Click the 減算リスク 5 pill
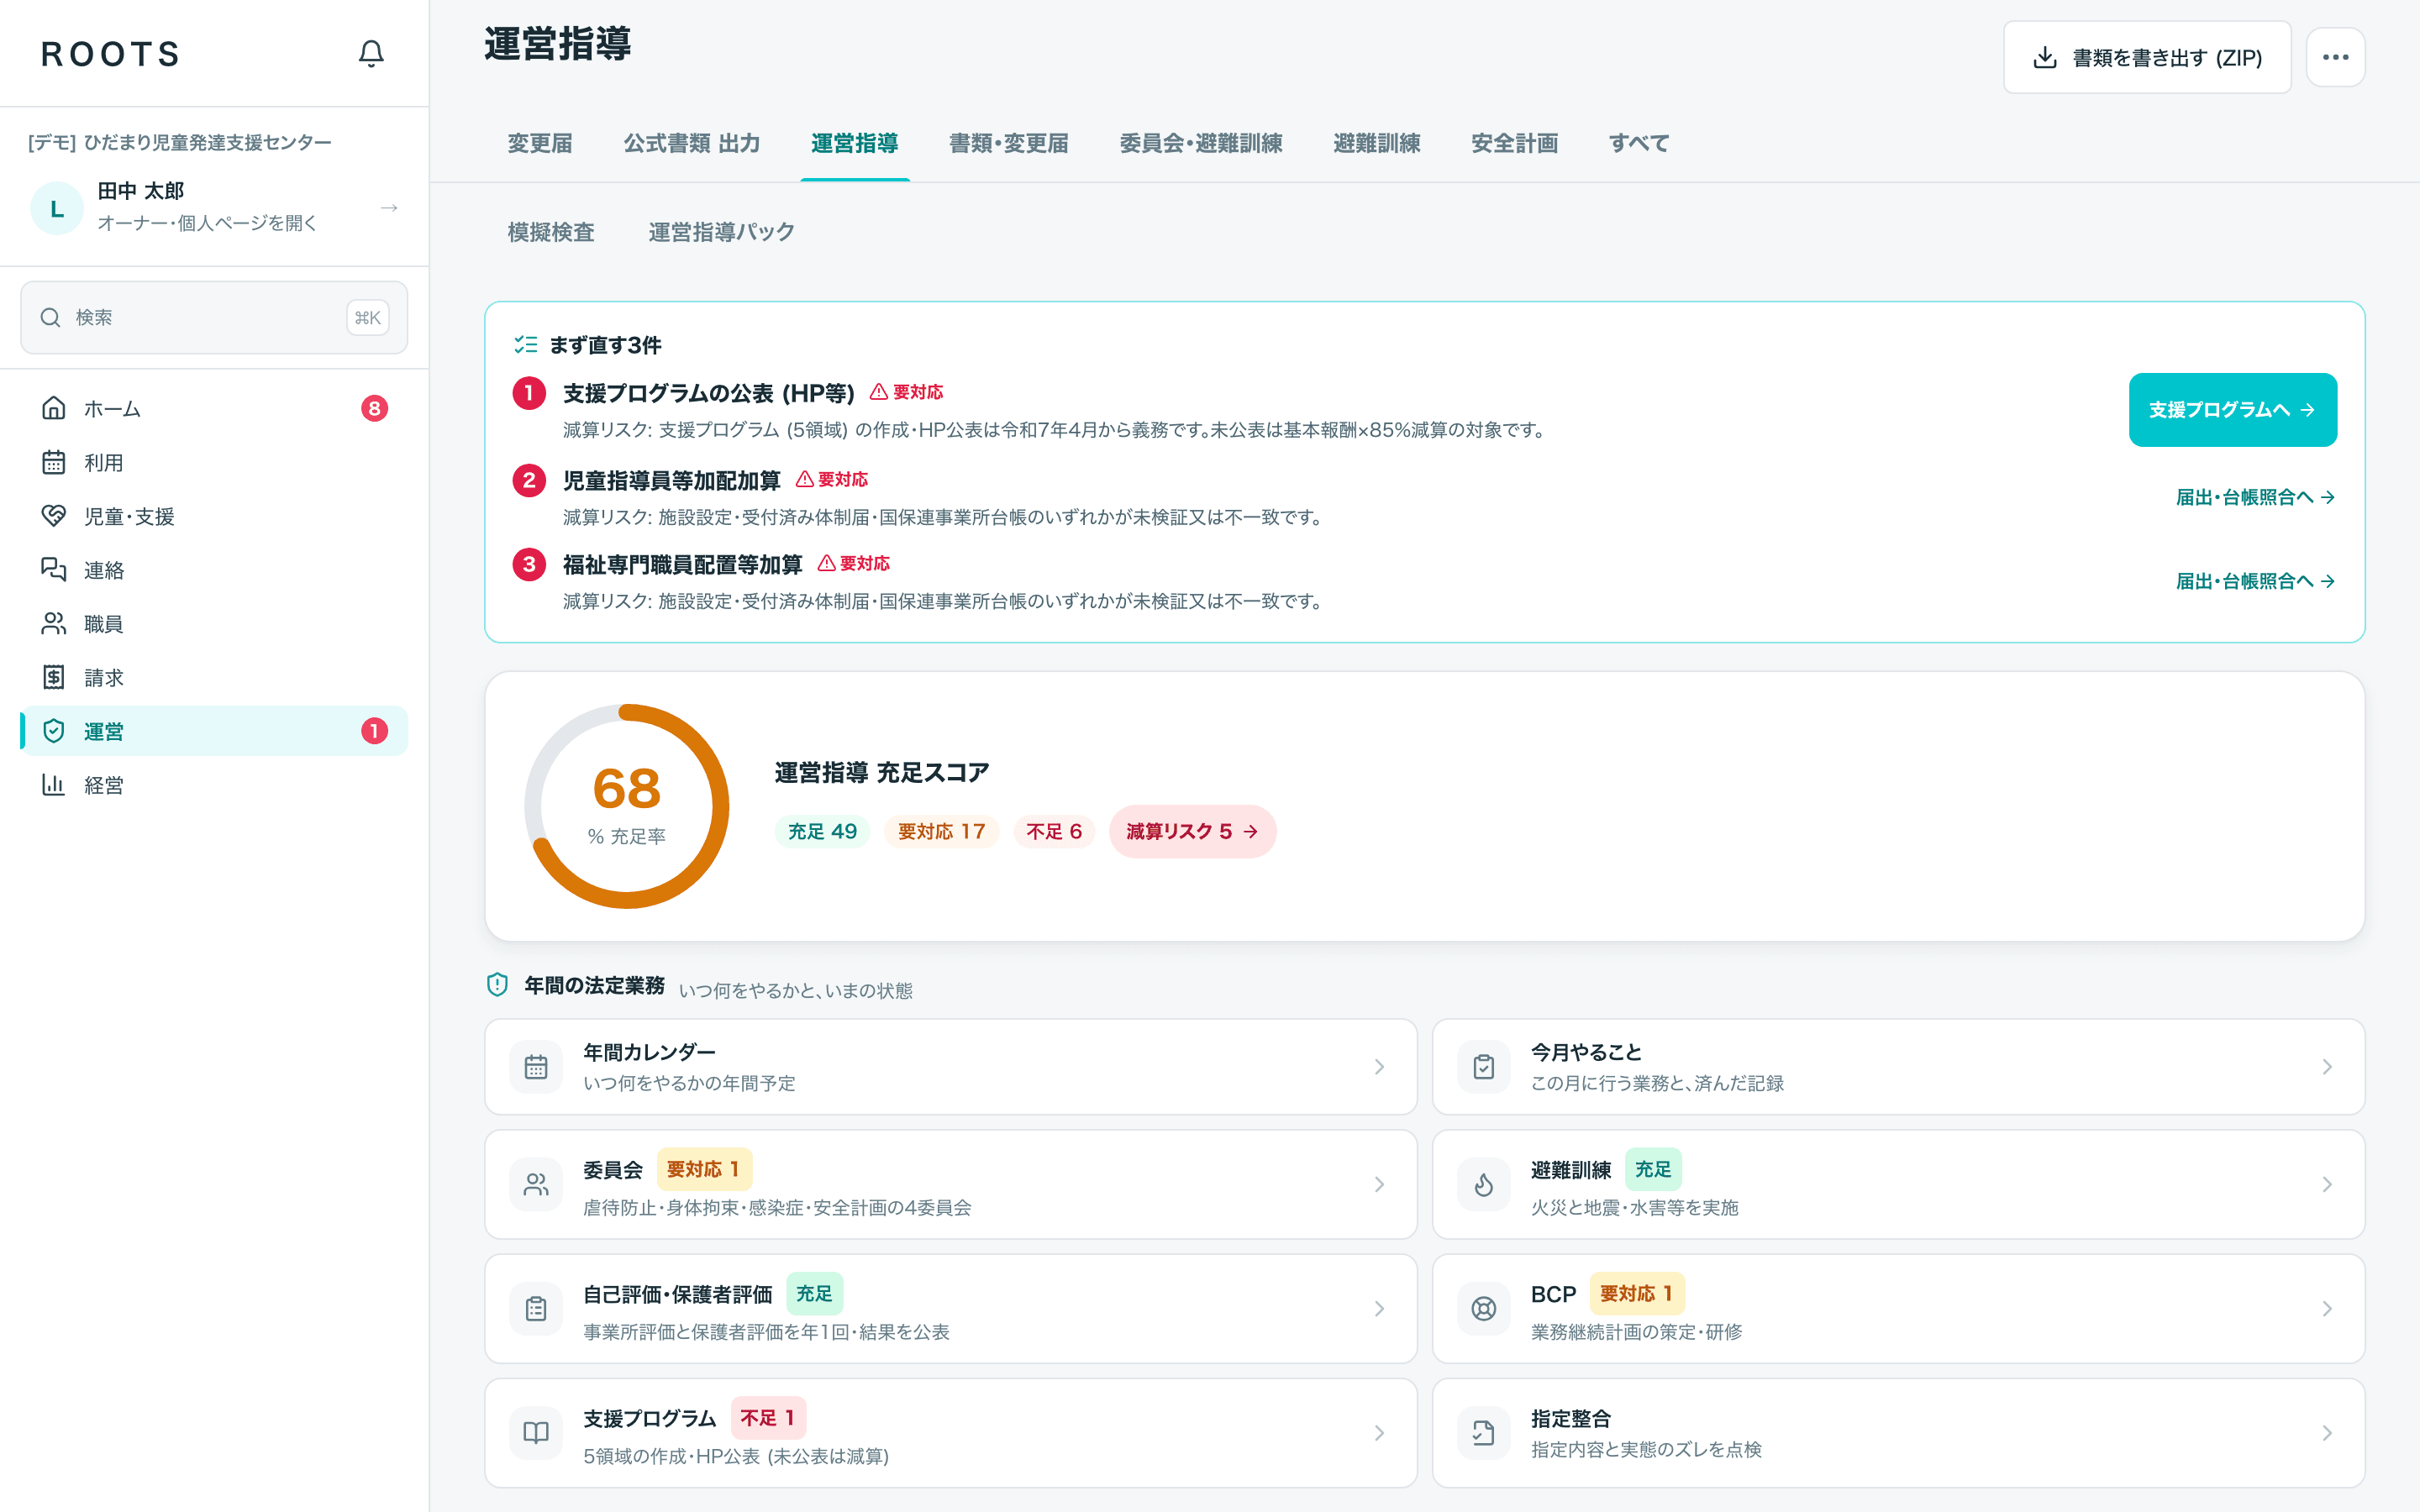 coord(1192,831)
